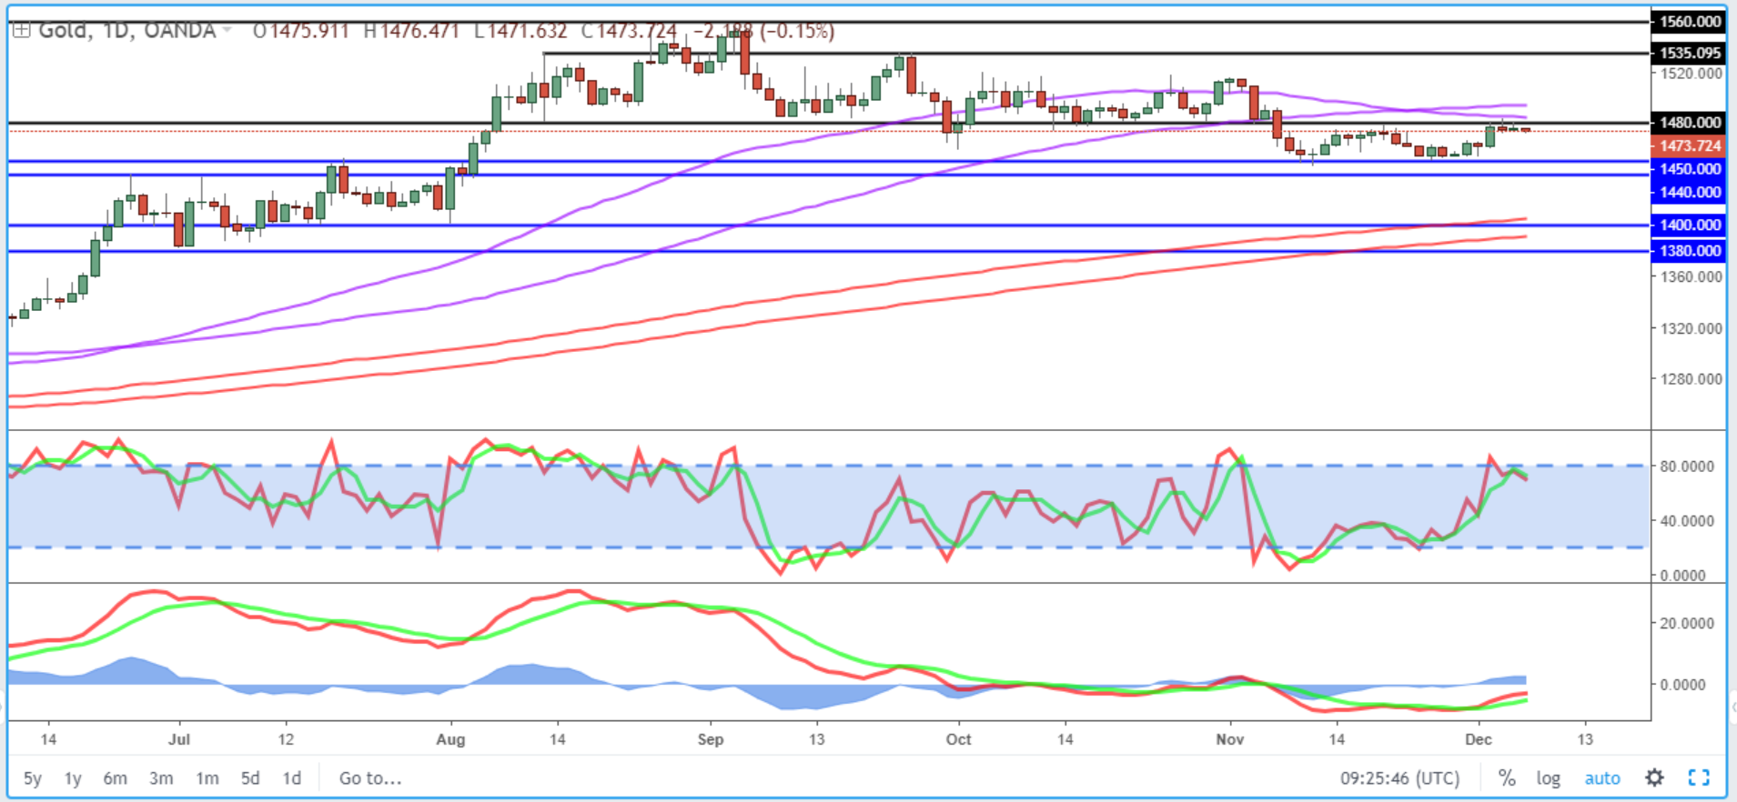This screenshot has width=1737, height=802.
Task: Expand dropdown arrow after OANDA
Action: point(227,31)
